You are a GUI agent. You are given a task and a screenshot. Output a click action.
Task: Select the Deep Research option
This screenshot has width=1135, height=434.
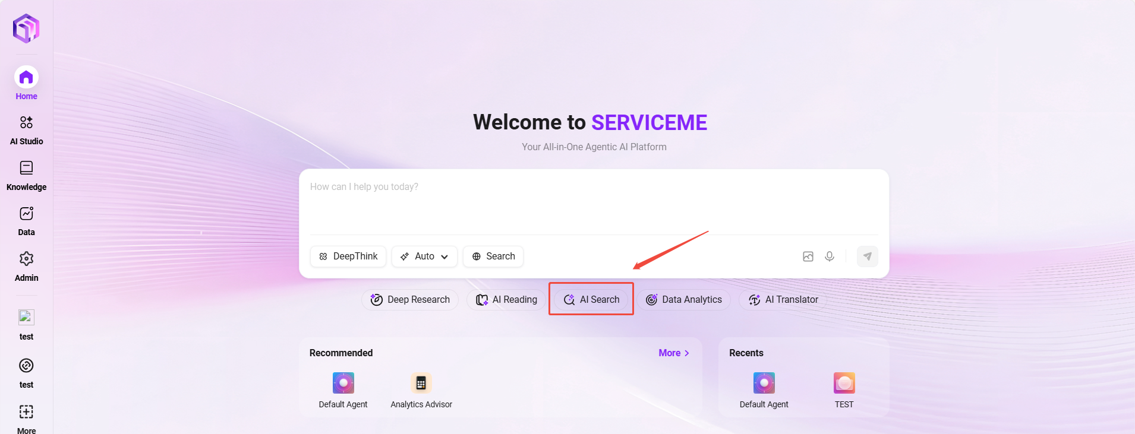(410, 300)
